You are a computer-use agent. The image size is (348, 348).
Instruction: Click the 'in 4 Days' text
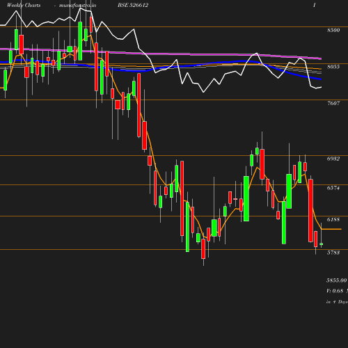tap(337, 302)
